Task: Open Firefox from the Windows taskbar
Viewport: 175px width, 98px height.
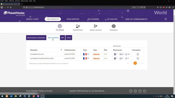Action: tap(34, 96)
